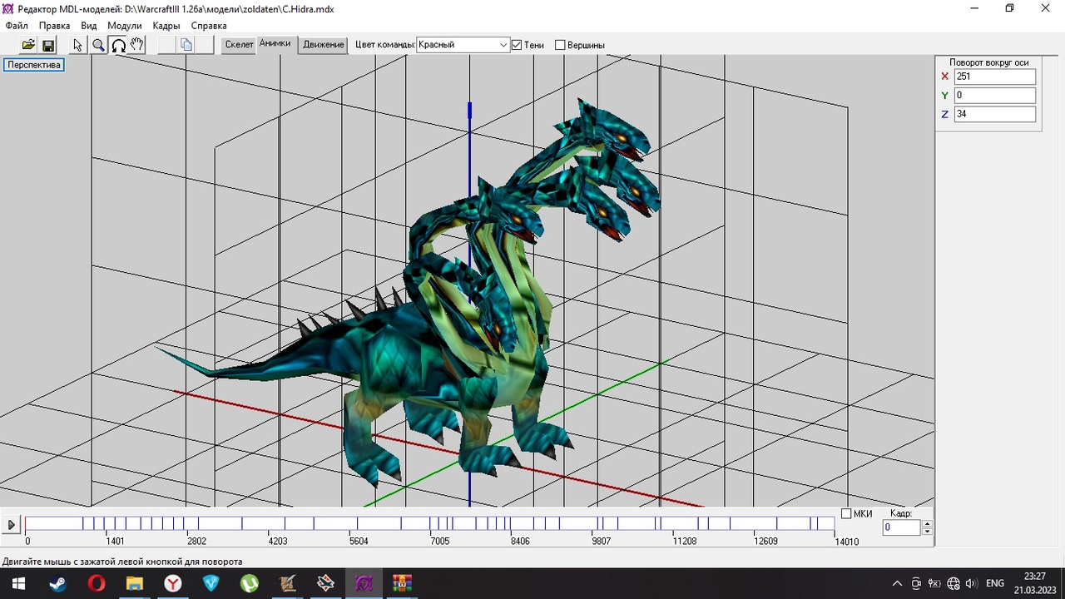Switch to the Скелет tab
1065x599 pixels.
click(239, 45)
